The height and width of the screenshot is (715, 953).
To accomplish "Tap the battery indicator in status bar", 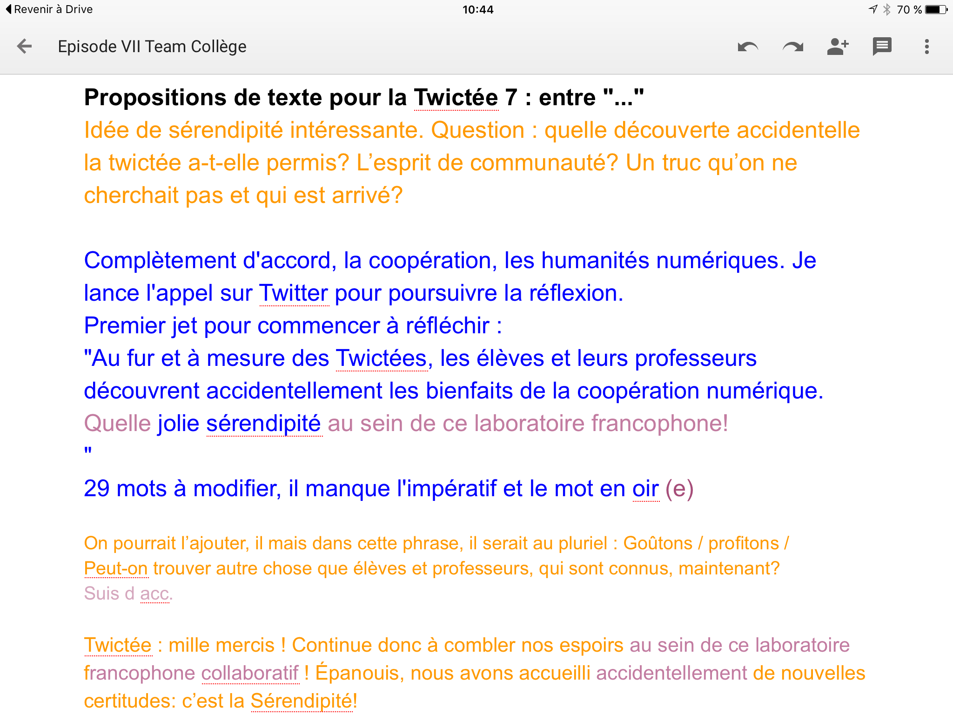I will point(936,9).
